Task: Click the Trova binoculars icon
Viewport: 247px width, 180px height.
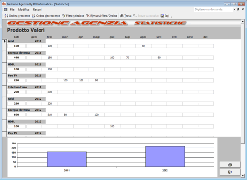Action: (x=122, y=16)
